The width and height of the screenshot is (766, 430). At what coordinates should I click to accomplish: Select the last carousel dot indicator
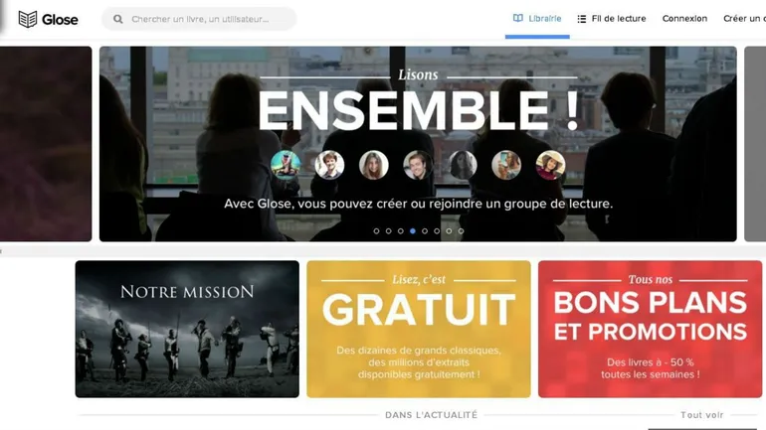[x=461, y=231]
